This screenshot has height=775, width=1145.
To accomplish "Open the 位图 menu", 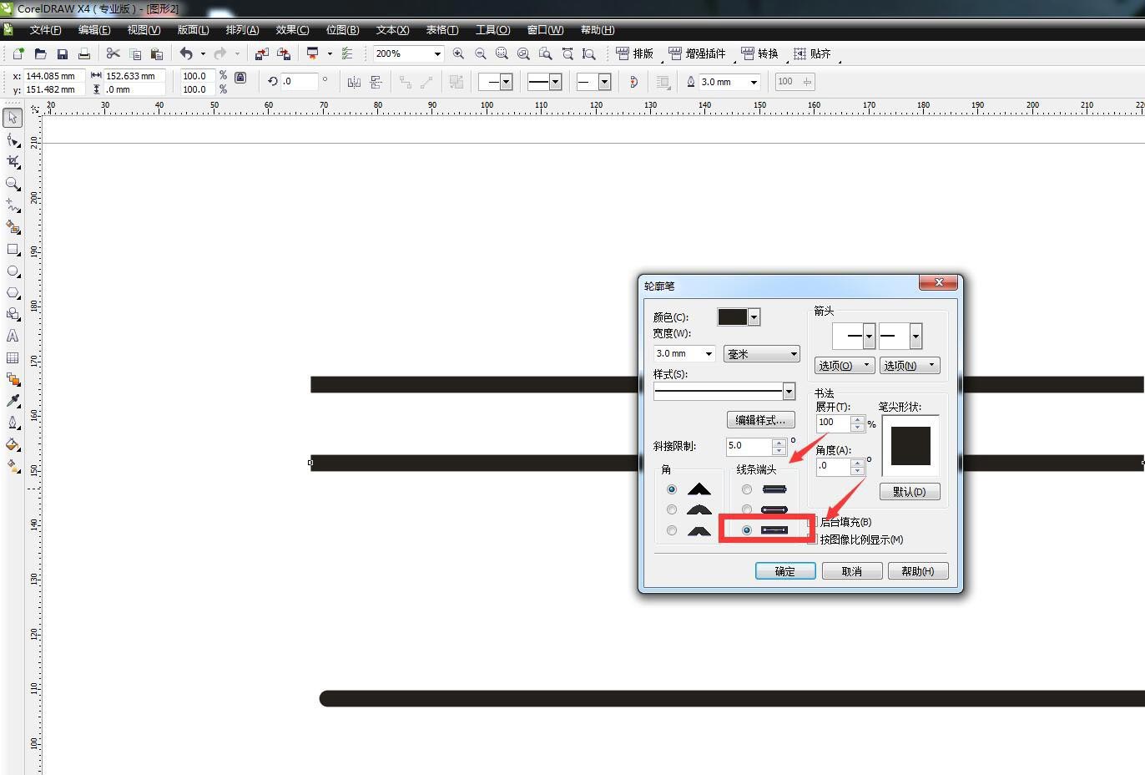I will [x=342, y=30].
